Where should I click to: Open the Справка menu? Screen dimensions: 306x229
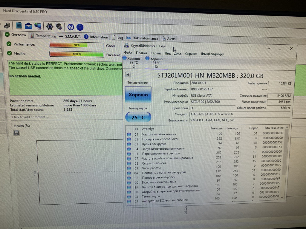[191, 54]
